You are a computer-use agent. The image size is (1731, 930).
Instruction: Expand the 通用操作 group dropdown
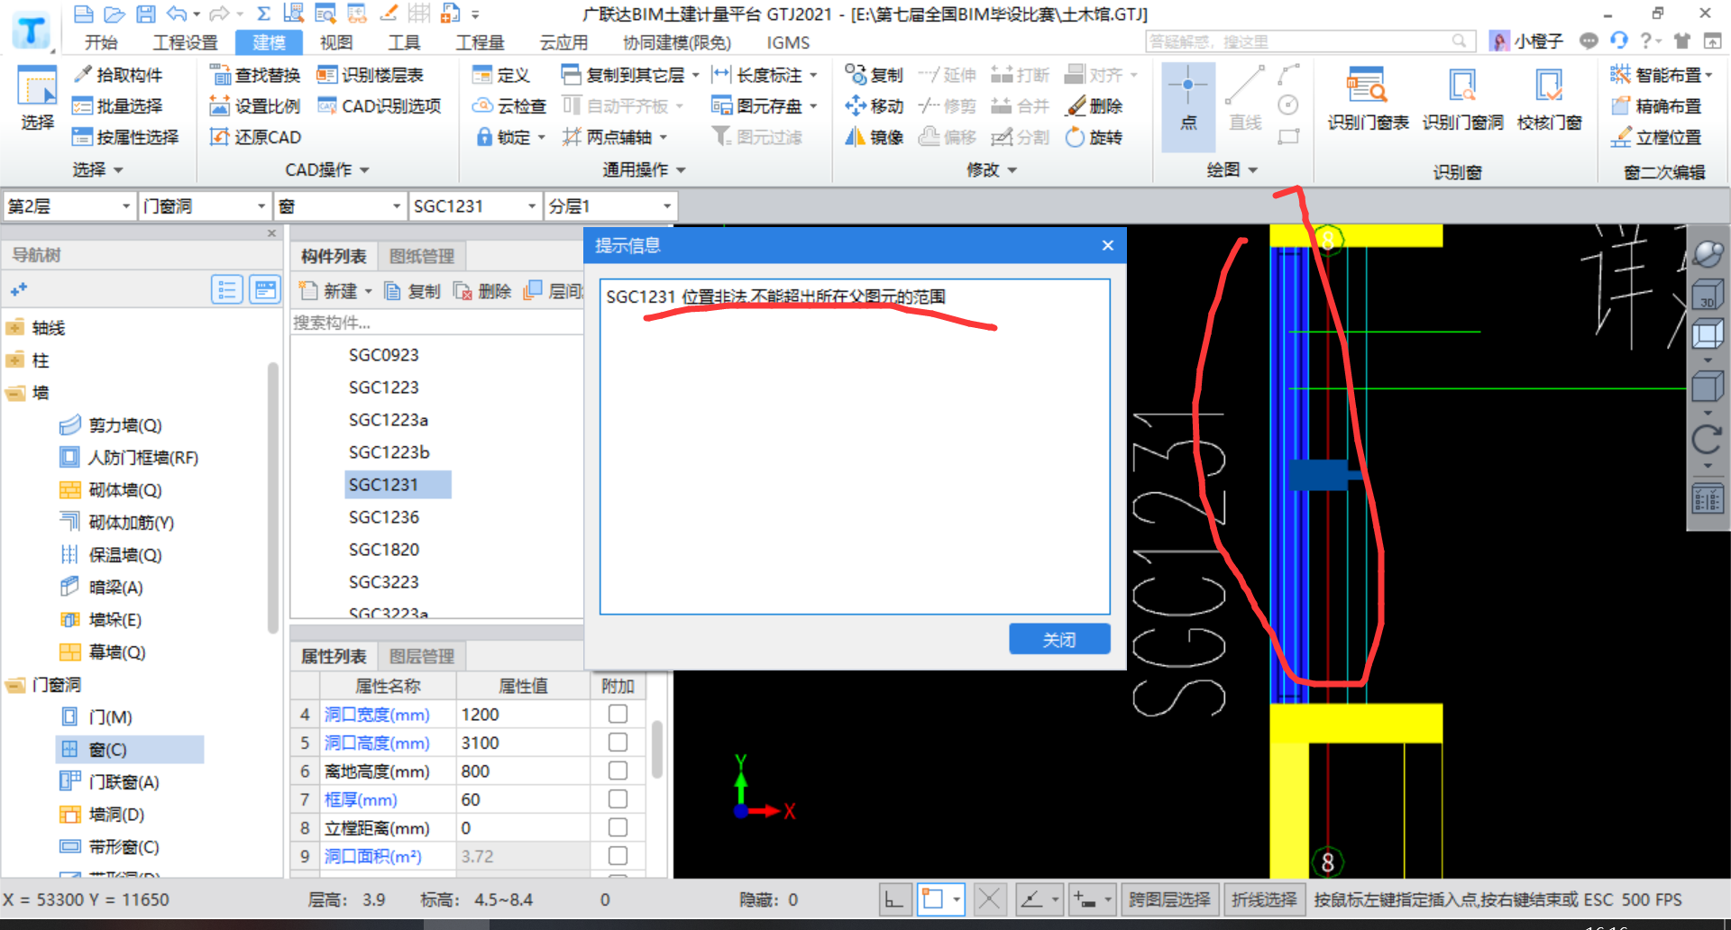[x=645, y=170]
